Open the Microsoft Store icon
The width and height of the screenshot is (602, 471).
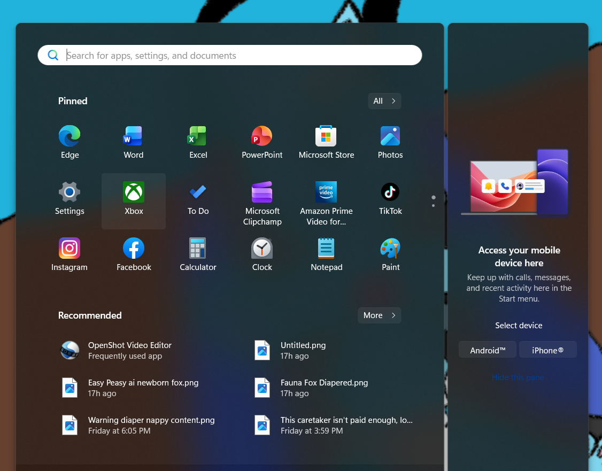326,136
